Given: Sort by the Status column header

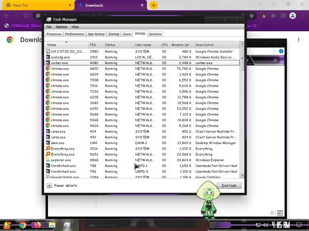Looking at the screenshot, I should click(118, 45).
